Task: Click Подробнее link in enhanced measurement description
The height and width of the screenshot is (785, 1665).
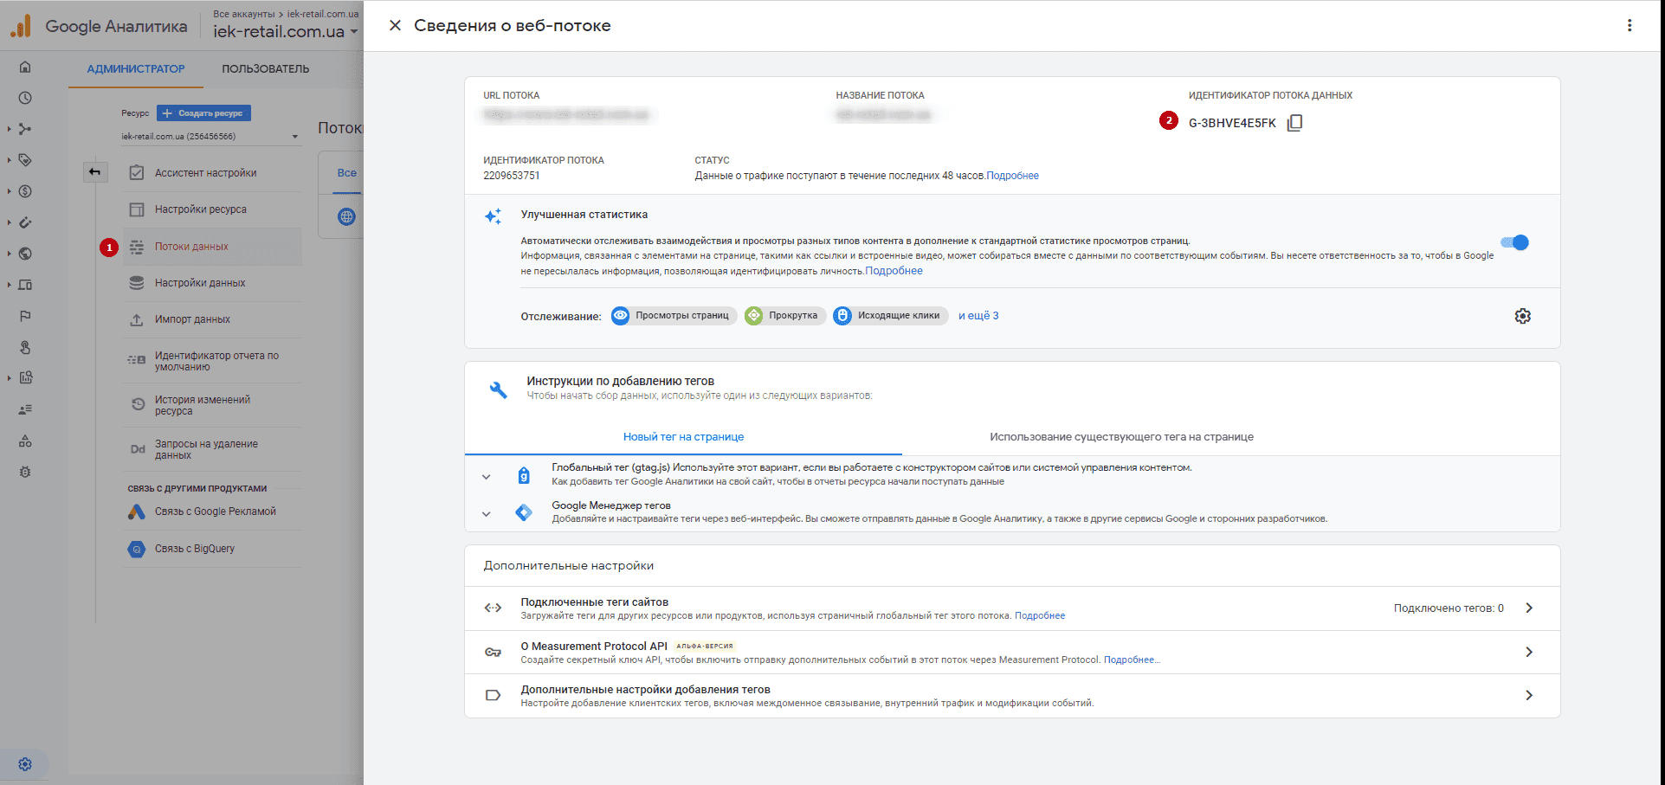Action: [x=894, y=271]
